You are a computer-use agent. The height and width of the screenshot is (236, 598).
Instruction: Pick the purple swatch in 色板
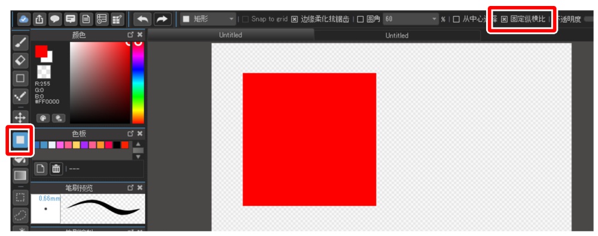click(x=84, y=145)
